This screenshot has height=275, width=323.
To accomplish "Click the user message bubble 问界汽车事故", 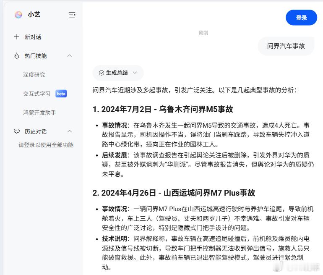I will (286, 46).
